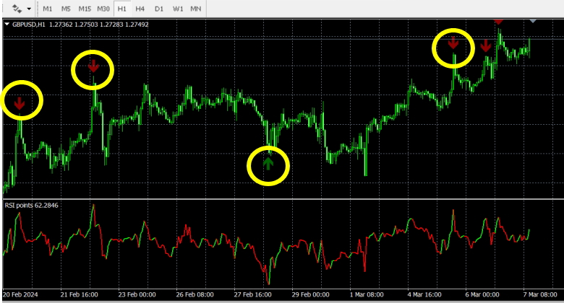The height and width of the screenshot is (303, 564).
Task: Expand the triangle next to GBPUSD,H1
Action: point(7,24)
